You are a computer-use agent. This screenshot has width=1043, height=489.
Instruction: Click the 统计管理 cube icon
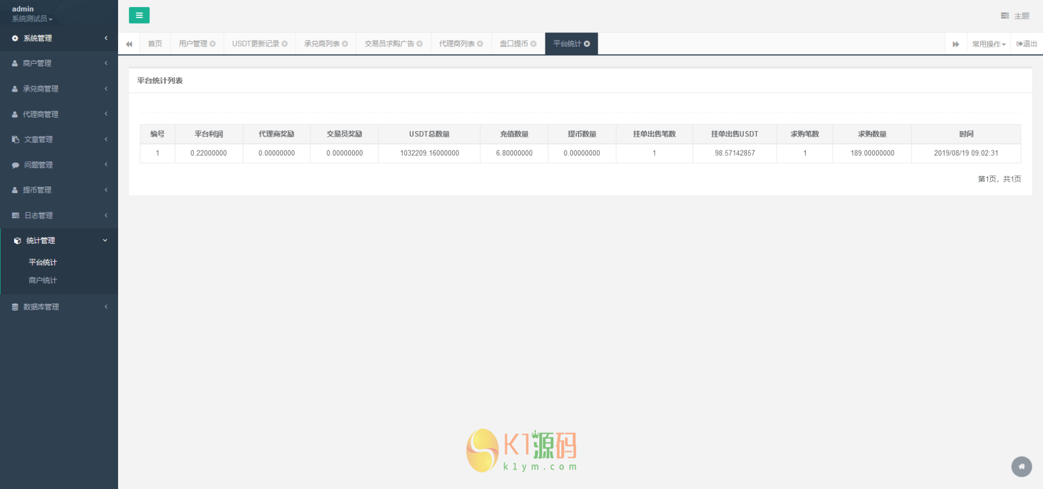(17, 241)
